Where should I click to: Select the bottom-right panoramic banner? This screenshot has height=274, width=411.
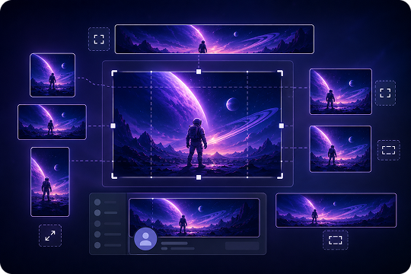pos(336,210)
